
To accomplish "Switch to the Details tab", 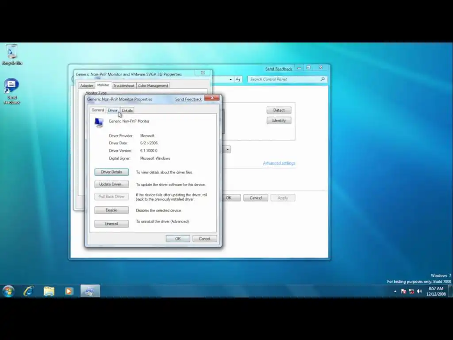I will [127, 110].
